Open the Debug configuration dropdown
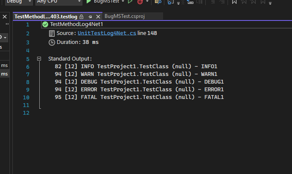The image size is (292, 174). (x=19, y=2)
